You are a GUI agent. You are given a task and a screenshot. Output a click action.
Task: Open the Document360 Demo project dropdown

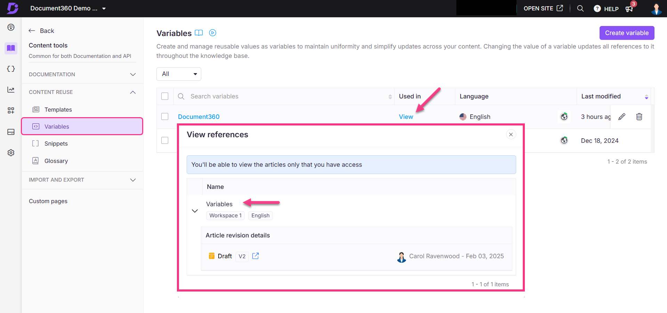(68, 8)
